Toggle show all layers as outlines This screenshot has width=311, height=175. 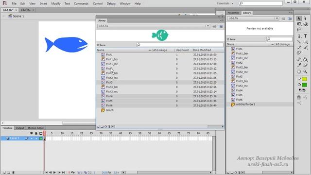(41, 133)
